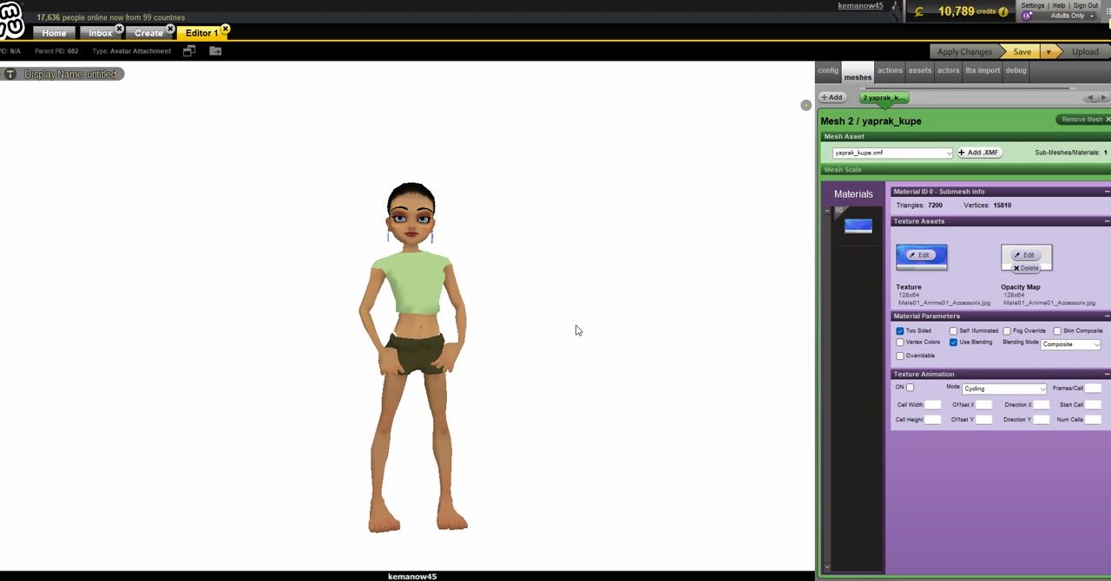Open the kemanow45 profile link
Image resolution: width=1111 pixels, height=581 pixels.
[860, 6]
